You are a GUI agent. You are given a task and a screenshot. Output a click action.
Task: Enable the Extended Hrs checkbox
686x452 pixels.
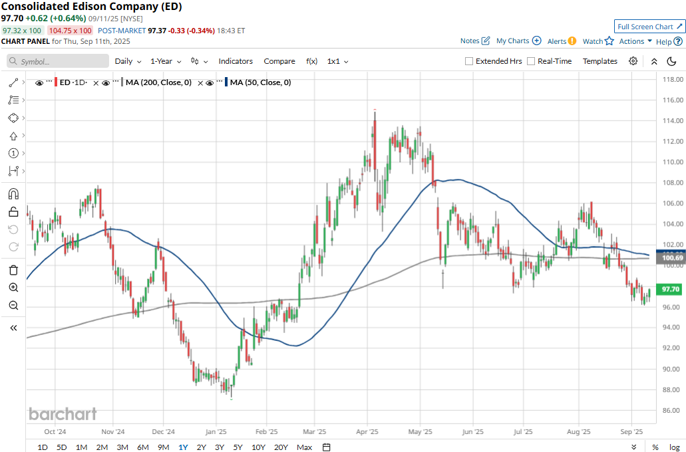point(469,61)
